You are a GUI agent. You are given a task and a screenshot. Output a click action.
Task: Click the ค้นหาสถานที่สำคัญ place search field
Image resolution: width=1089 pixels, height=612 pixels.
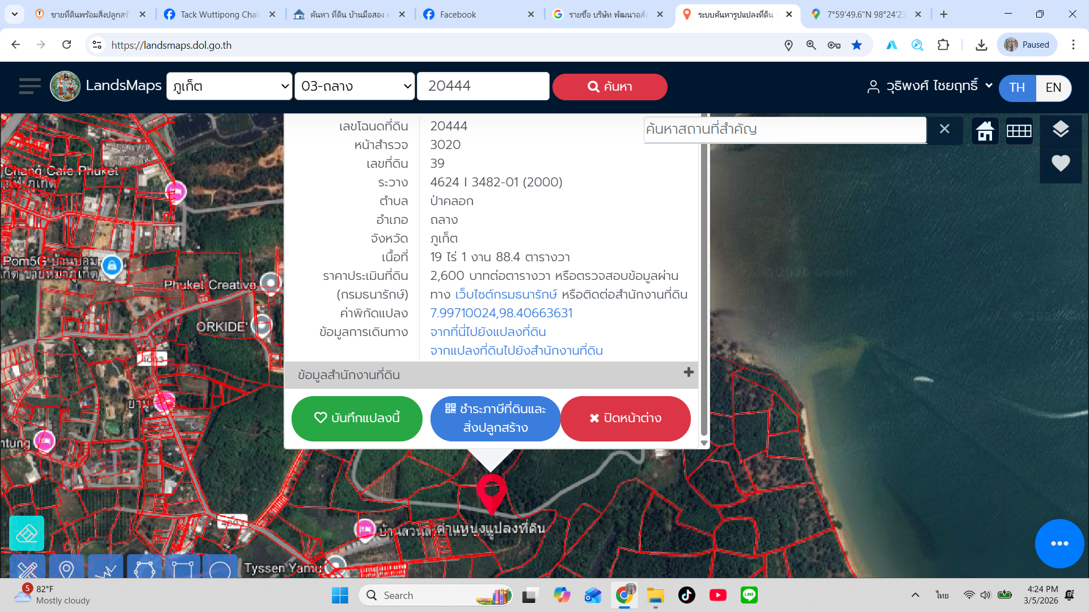(x=785, y=129)
